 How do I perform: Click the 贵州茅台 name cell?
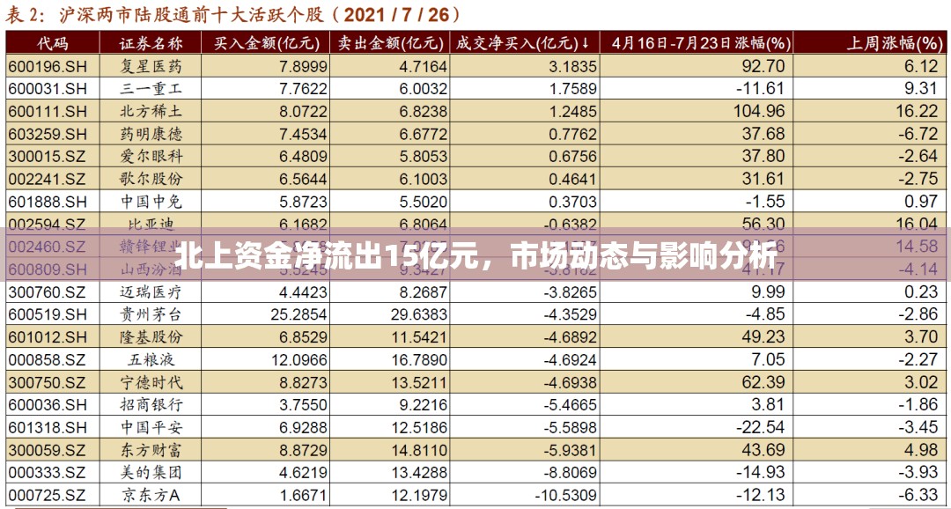click(x=151, y=314)
